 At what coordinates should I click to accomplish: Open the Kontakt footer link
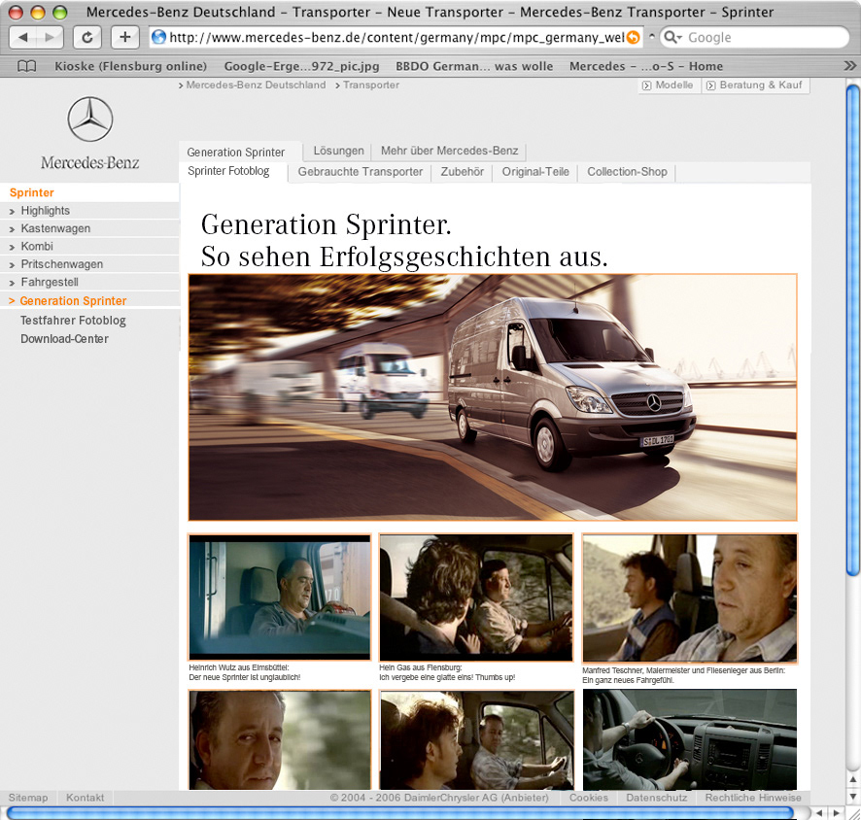86,798
